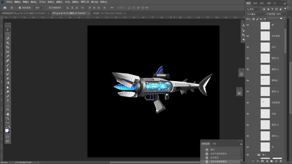The height and width of the screenshot is (164, 292).
Task: Delete layer using the trash icon
Action: tap(281, 161)
